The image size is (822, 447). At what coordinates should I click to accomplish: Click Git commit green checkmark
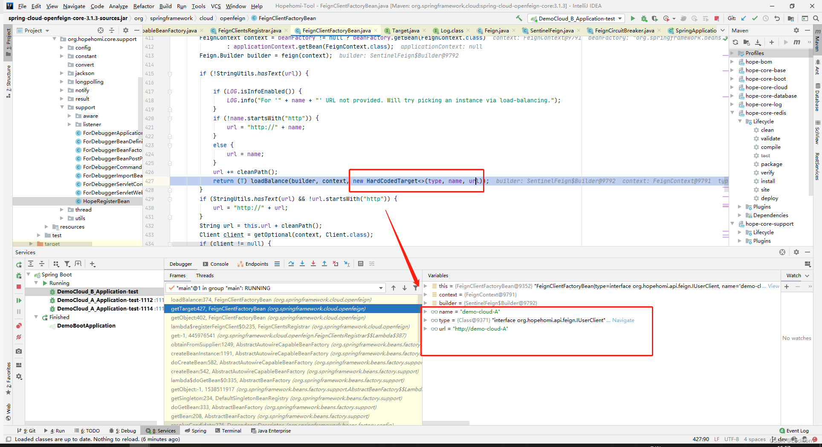(755, 18)
